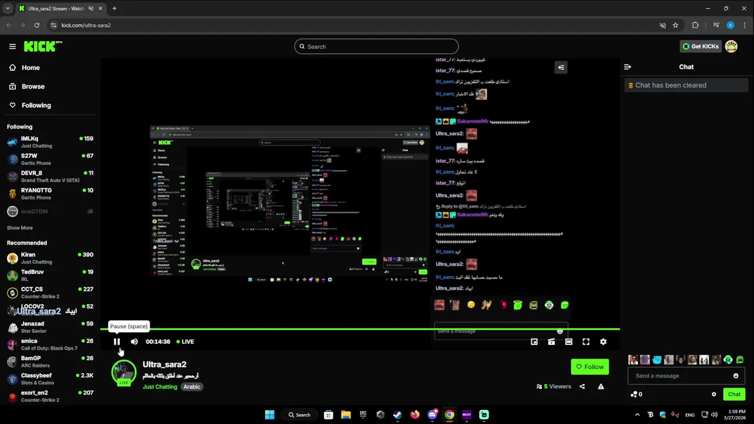Open Chrome tab search dropdown arrow
The height and width of the screenshot is (424, 754).
click(8, 8)
